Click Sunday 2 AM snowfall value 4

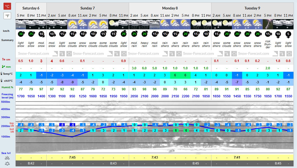click(52, 61)
